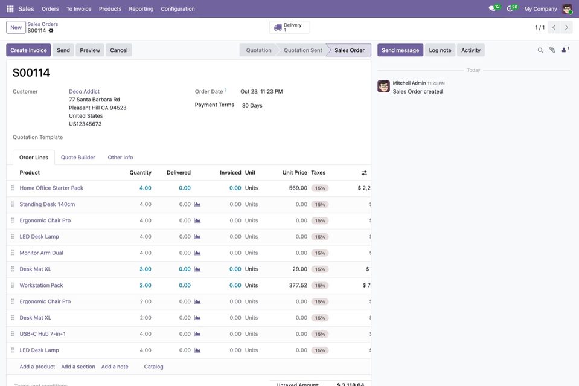
Task: Click forecast chart icon on Standing Desk 140cm row
Action: pos(197,204)
